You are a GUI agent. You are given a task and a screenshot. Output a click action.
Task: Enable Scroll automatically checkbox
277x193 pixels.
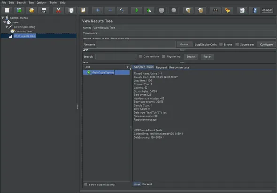coord(85,185)
